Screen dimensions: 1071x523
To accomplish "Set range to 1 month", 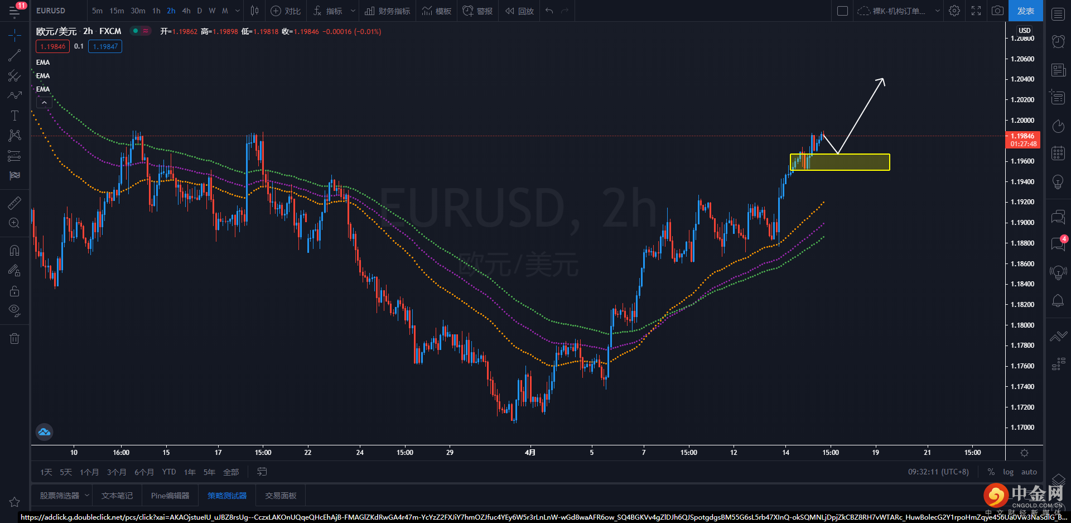I will coord(89,472).
